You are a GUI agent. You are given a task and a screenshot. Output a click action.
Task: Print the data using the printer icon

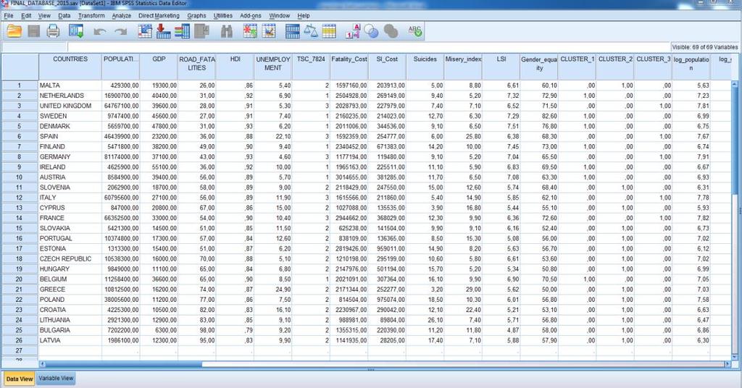tap(53, 32)
